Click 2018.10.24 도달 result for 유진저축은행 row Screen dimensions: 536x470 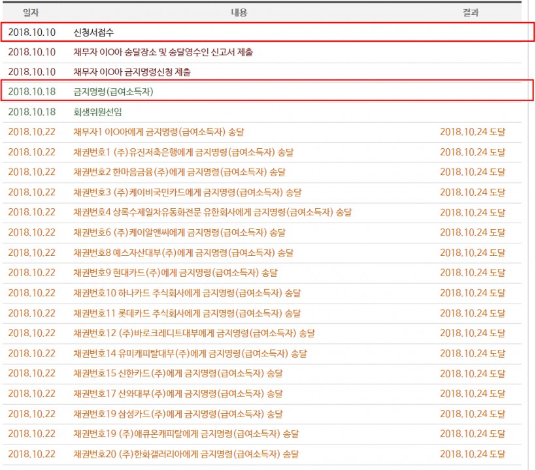click(x=473, y=152)
